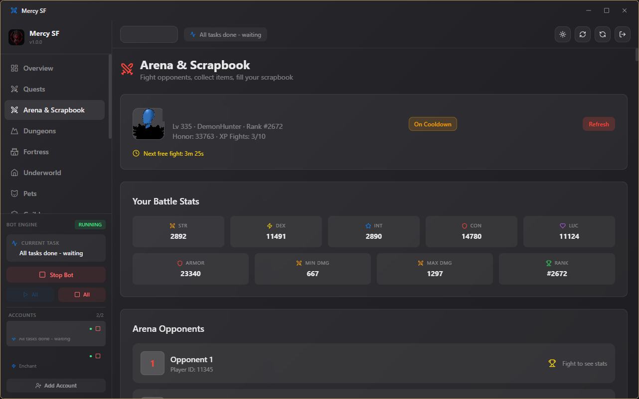Click the MIN DMG swords icon

(x=299, y=263)
